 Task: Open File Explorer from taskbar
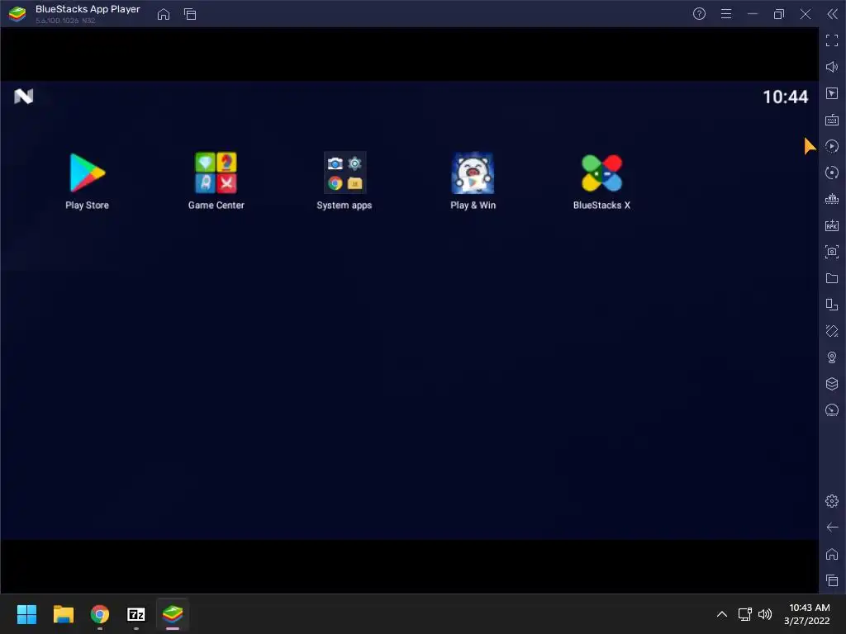(x=63, y=614)
